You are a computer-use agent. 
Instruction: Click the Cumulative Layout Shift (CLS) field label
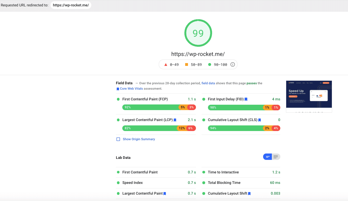pos(233,120)
